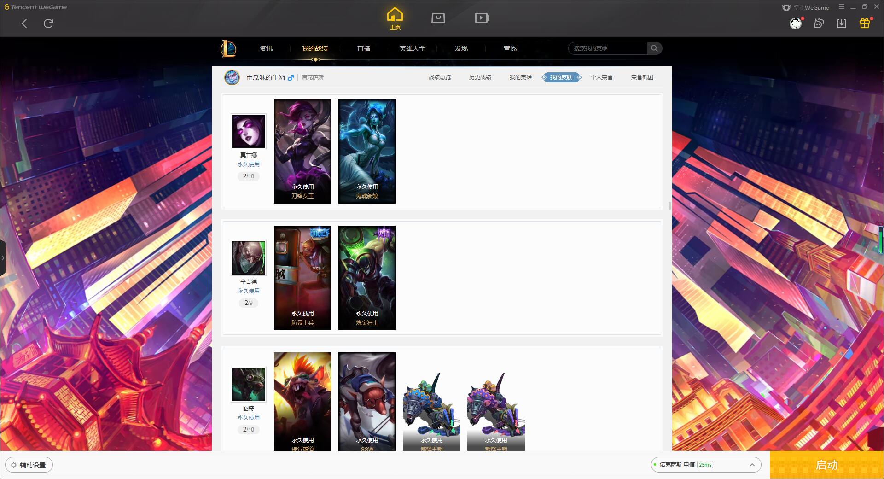Screen dimensions: 884x479
Task: Click 永久使用 under 图奇 portrait
Action: [249, 417]
